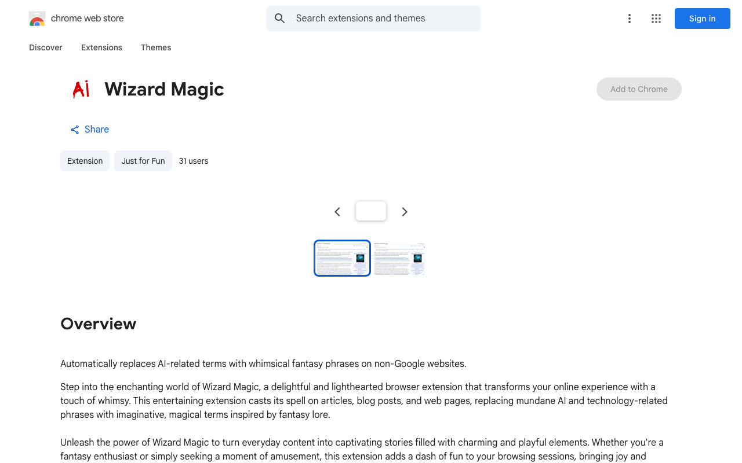This screenshot has height=463, width=742.
Task: Focus the Search extensions and themes field
Action: (x=373, y=19)
